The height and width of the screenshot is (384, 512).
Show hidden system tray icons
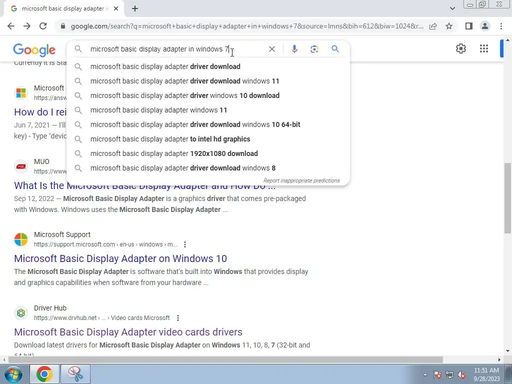pos(425,375)
